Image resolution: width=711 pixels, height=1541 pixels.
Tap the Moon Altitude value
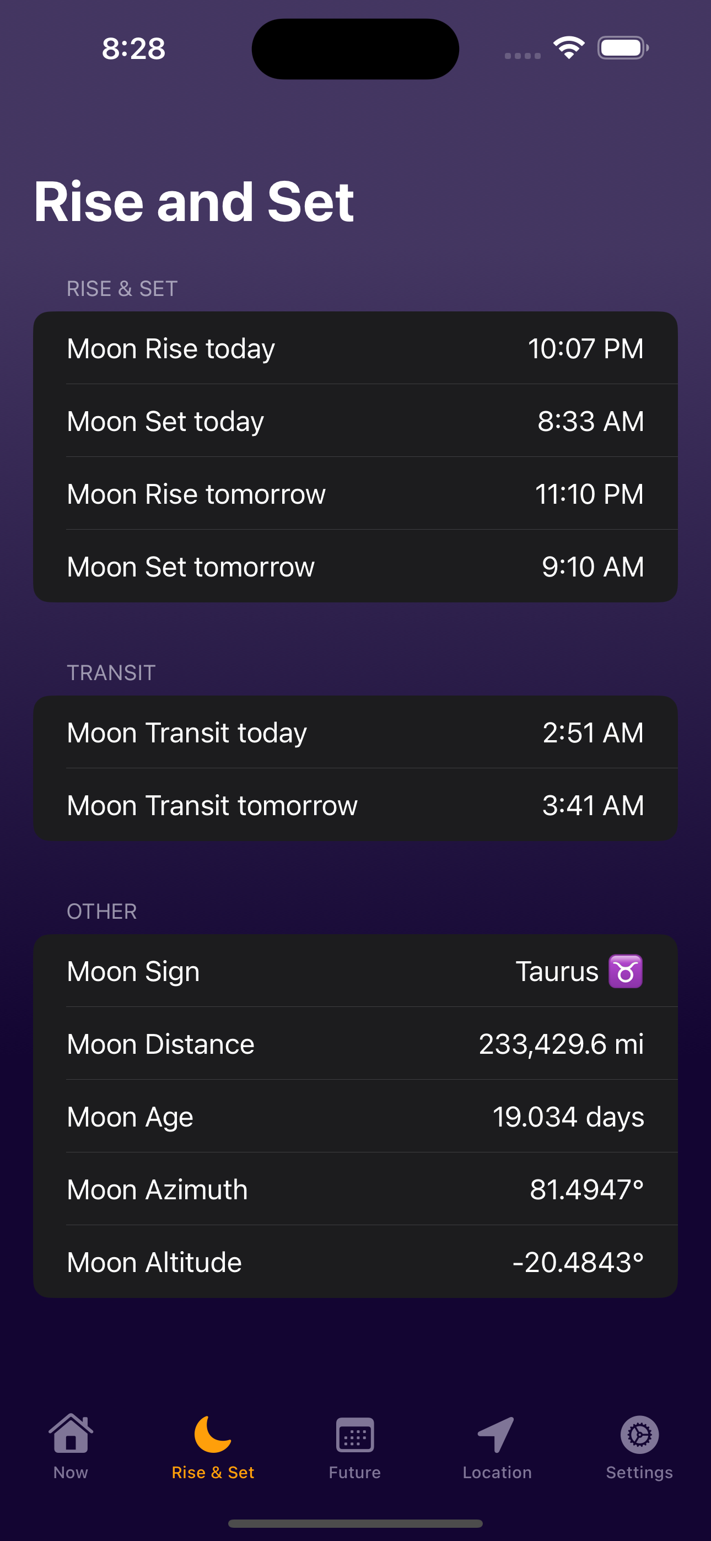[x=578, y=1262]
